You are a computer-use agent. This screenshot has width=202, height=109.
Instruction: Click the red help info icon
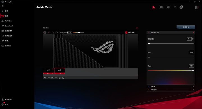click(137, 28)
